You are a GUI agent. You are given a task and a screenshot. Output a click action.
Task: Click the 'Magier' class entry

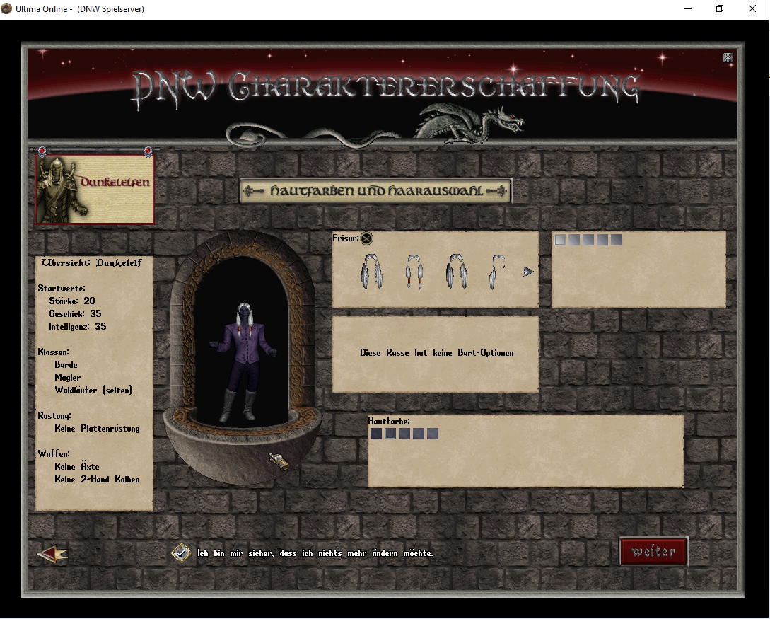pos(68,378)
